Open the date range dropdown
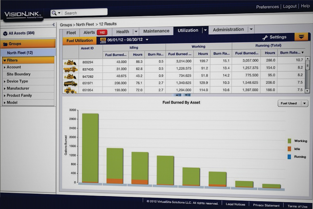313x209 pixels. 147,40
